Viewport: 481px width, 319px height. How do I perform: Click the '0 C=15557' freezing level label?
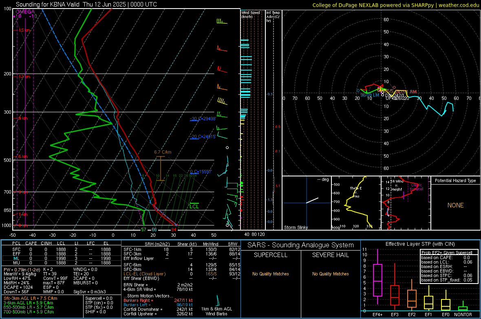pos(201,172)
